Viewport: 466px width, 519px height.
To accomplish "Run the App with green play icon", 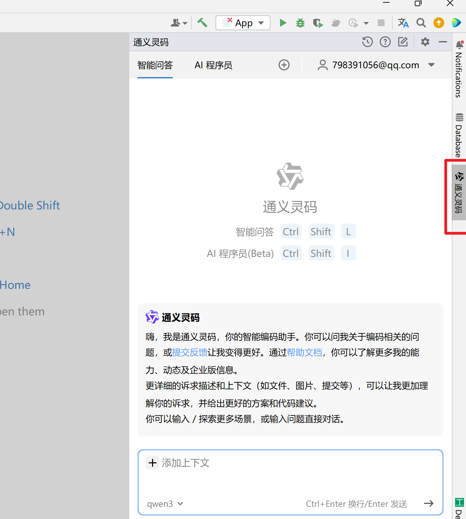I will click(x=283, y=23).
